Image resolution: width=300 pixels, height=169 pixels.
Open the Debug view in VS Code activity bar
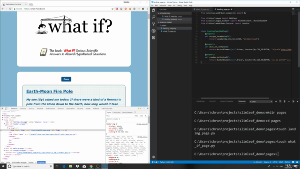pos(153,31)
